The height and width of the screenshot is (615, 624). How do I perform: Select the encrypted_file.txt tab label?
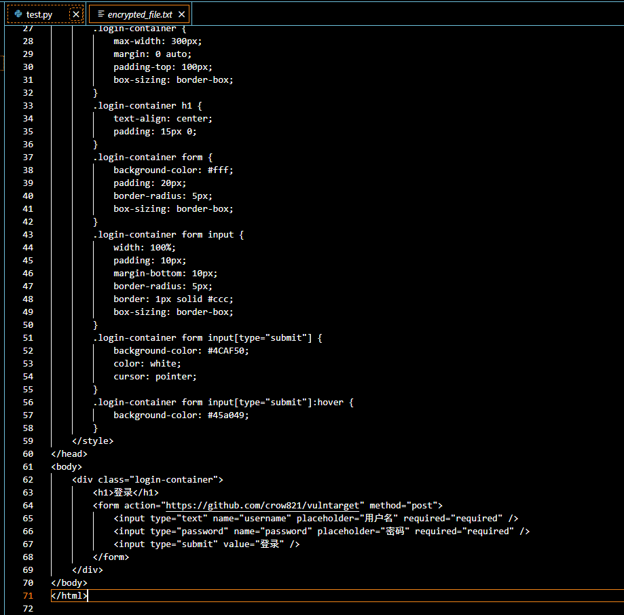click(x=139, y=14)
